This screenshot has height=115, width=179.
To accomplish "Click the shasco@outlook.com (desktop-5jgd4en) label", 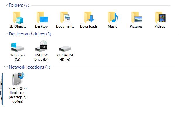I will [18, 95].
